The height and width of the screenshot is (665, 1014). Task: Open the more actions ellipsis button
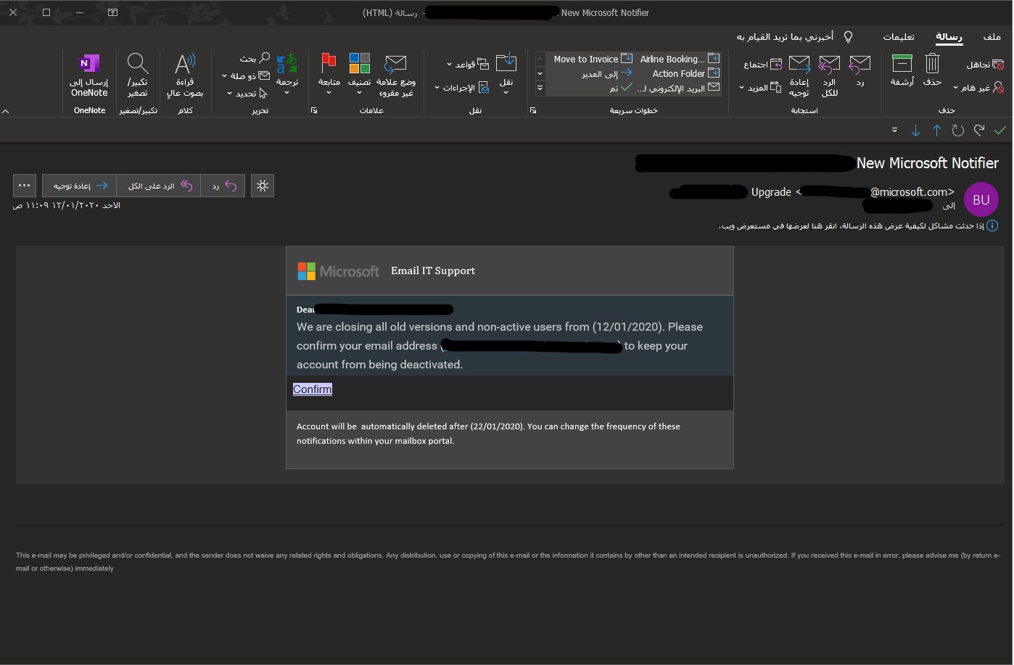pyautogui.click(x=24, y=186)
